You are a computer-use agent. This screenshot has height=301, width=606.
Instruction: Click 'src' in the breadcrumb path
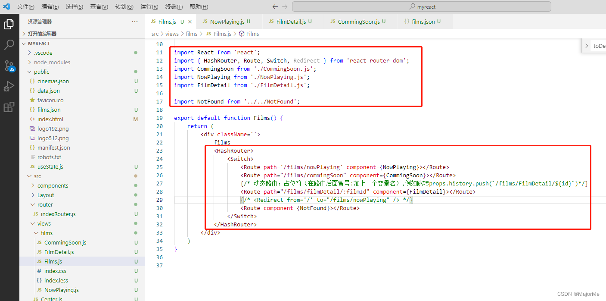tap(155, 34)
